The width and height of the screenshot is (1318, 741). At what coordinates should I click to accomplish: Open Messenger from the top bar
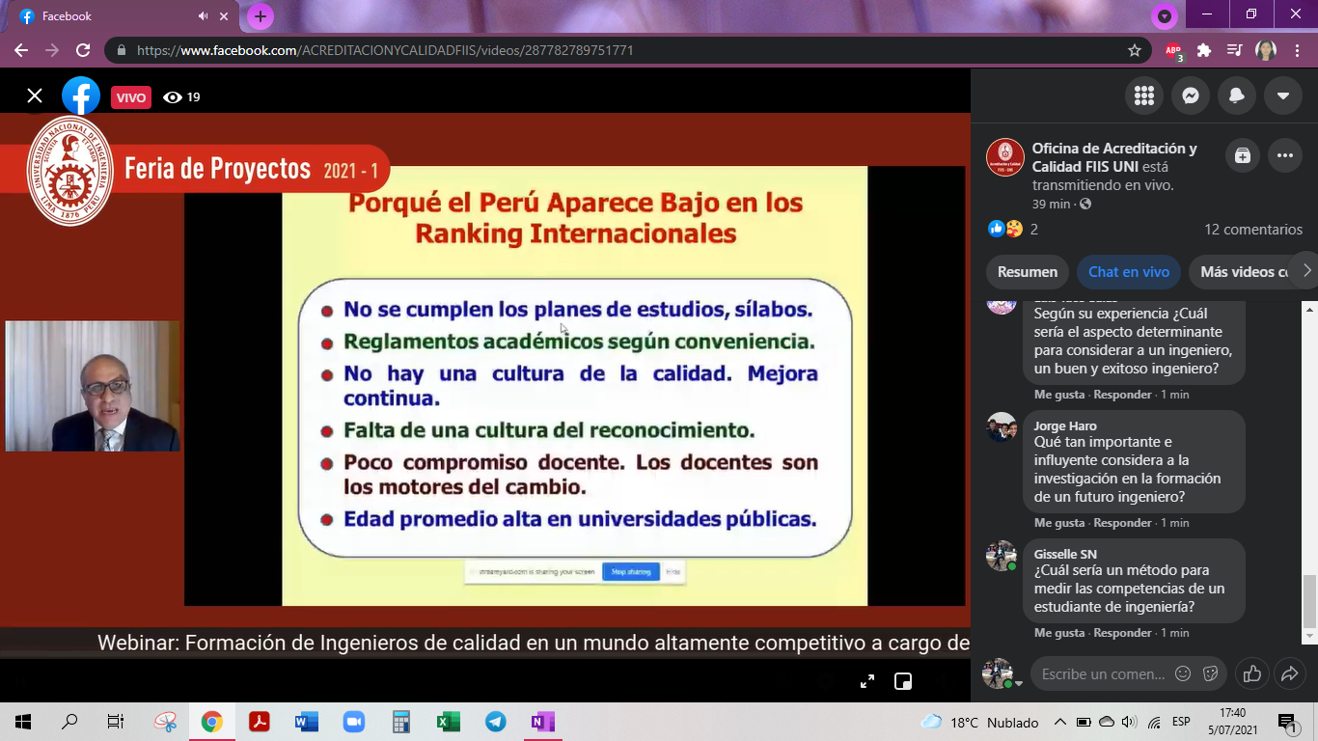point(1191,96)
